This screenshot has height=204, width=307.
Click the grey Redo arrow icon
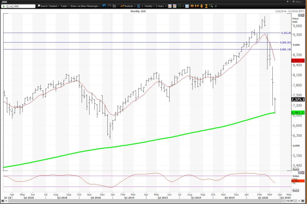point(109,6)
